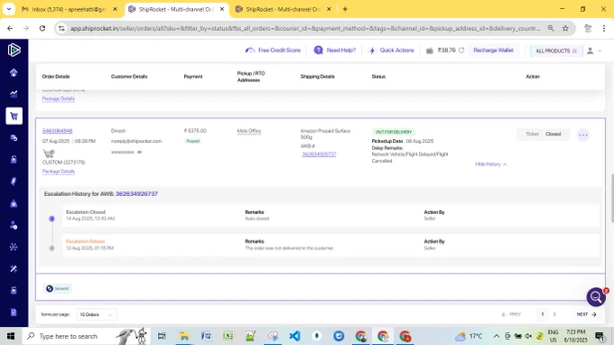Open the support chat bubble
This screenshot has width=614, height=345.
point(596,297)
